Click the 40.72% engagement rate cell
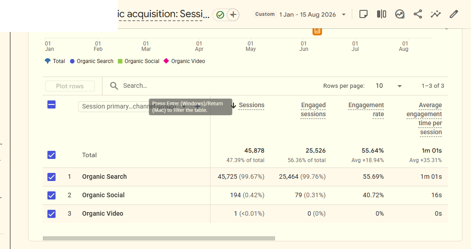Viewport: 471px width, 249px height. 373,195
